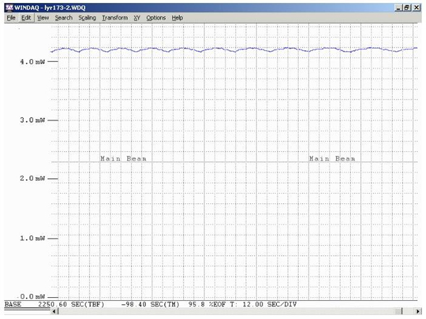
Task: Open the File menu
Action: pos(11,18)
